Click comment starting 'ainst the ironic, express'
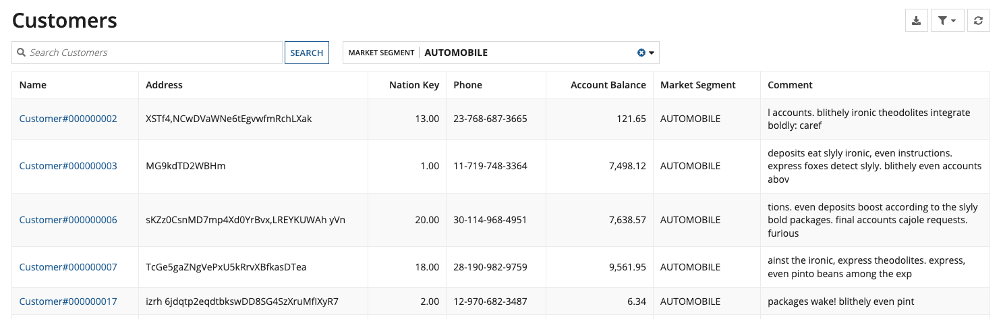This screenshot has width=1003, height=319. click(867, 267)
